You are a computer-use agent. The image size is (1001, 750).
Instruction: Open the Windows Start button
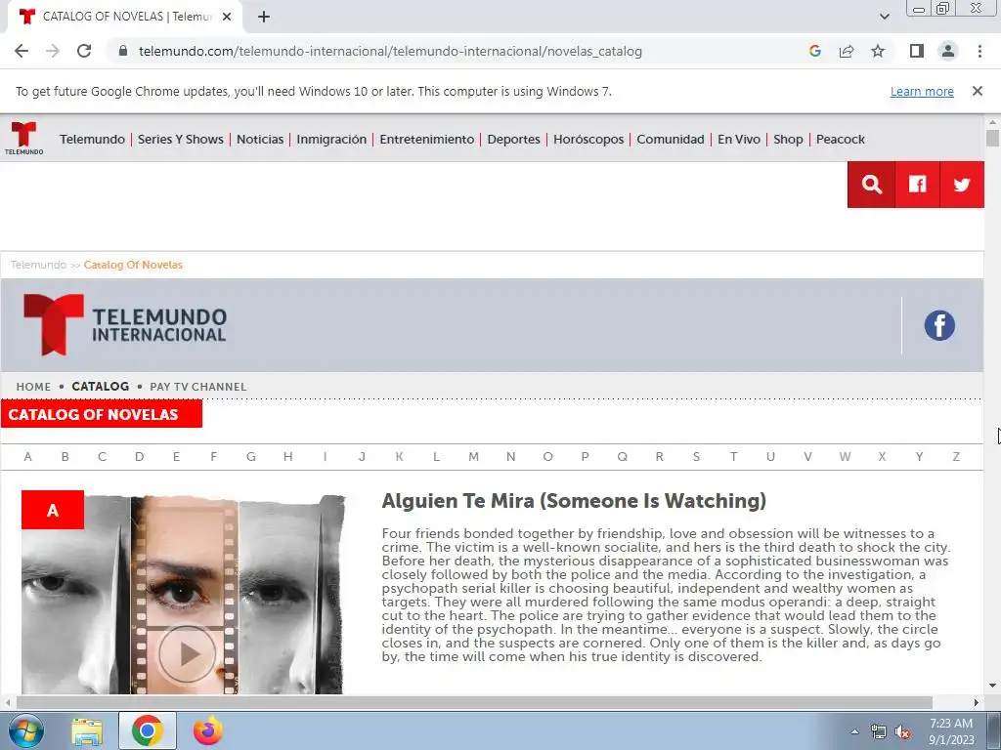[26, 730]
